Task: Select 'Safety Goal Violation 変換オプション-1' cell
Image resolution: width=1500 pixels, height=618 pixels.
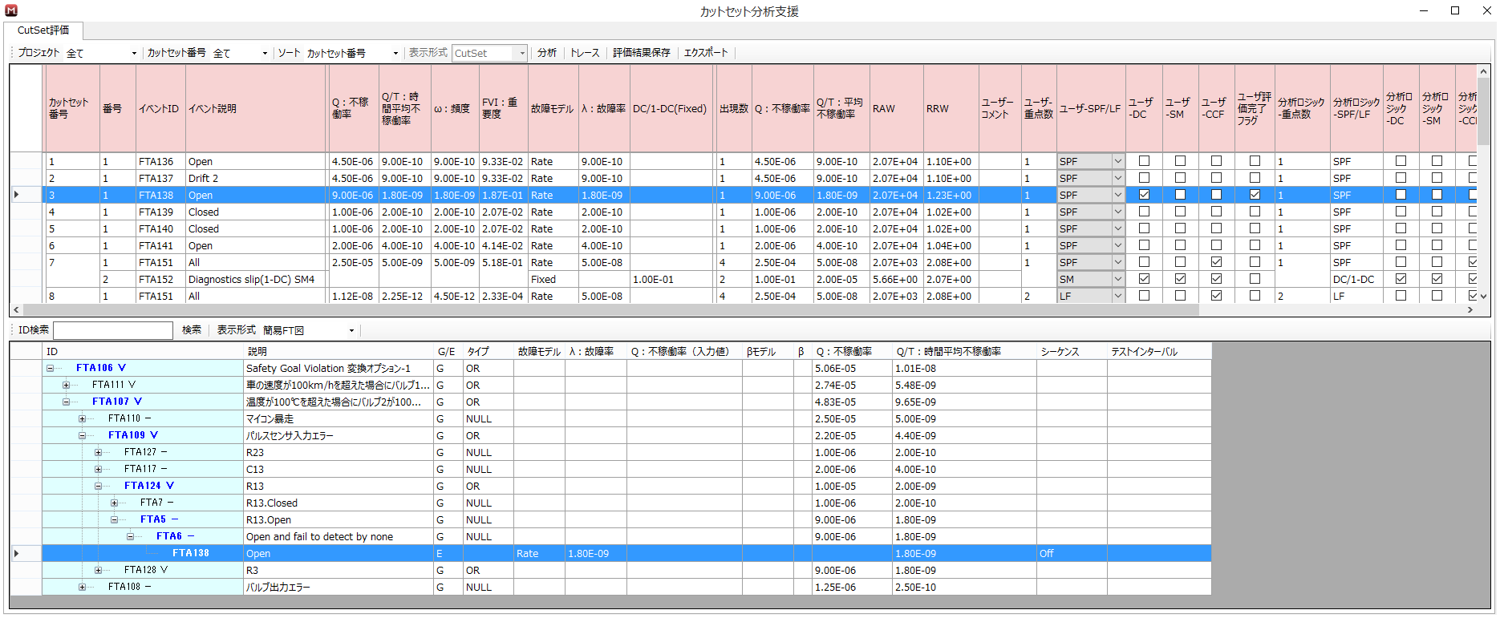Action: tap(339, 369)
